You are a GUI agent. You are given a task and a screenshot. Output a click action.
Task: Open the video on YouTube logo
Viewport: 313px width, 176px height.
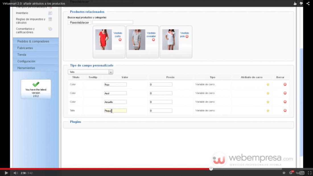[x=300, y=173]
